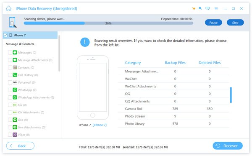Click the Backup Files column header
Image resolution: width=252 pixels, height=156 pixels.
tap(175, 63)
